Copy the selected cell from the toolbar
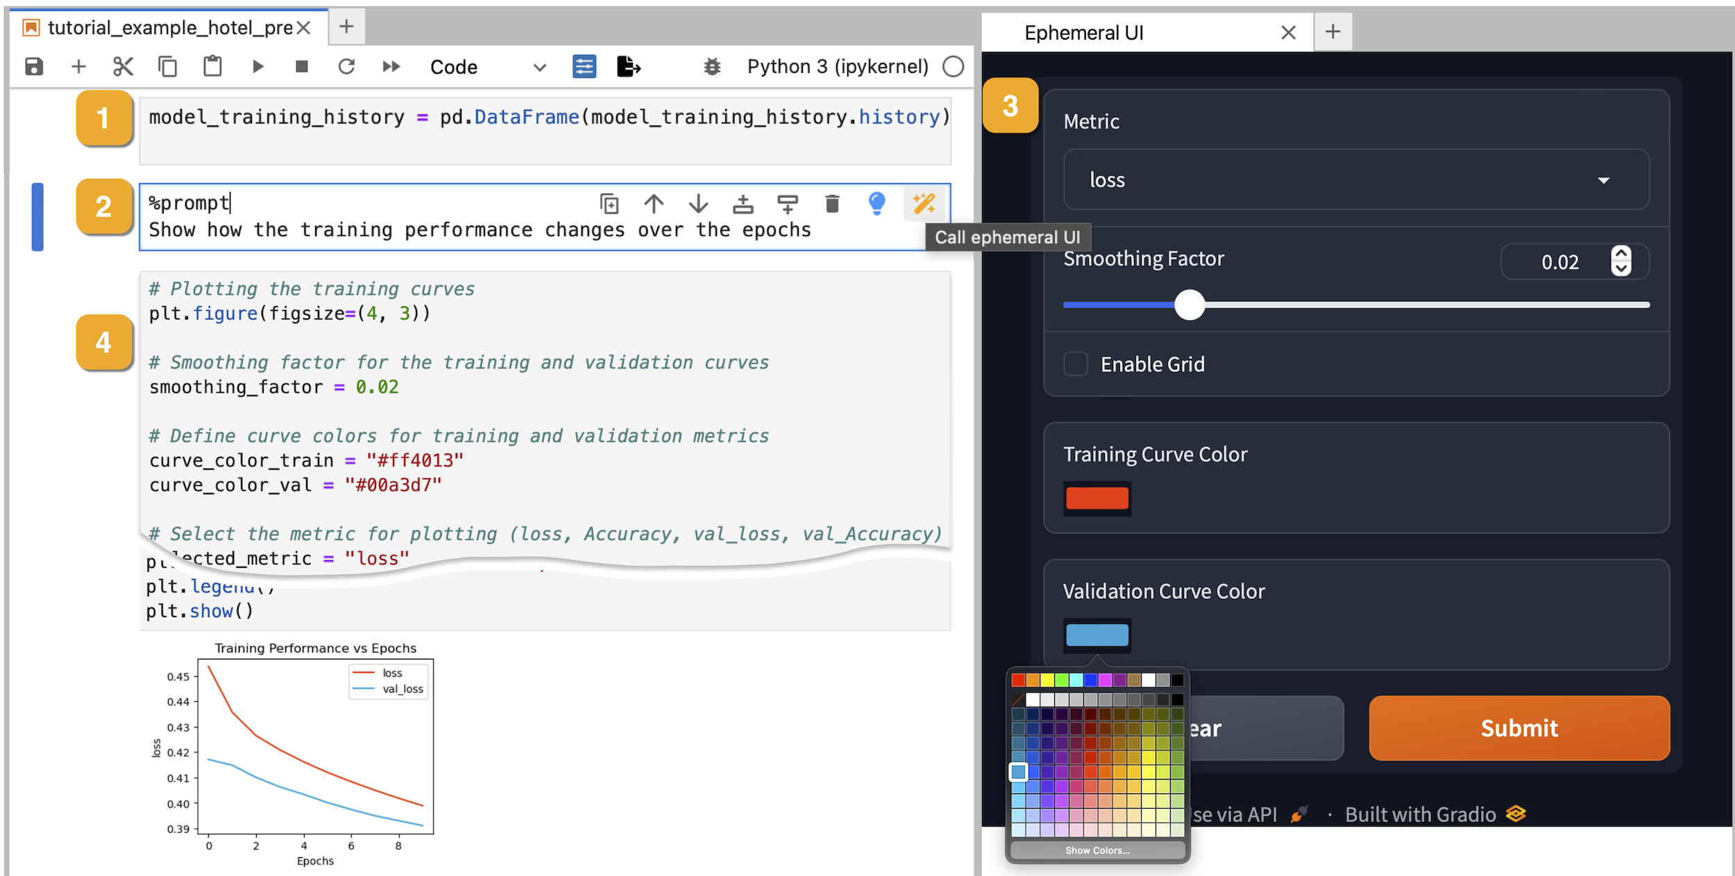The width and height of the screenshot is (1735, 876). (168, 67)
